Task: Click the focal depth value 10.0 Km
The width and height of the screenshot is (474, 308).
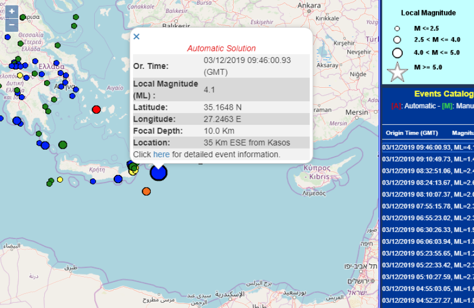Action: point(219,131)
